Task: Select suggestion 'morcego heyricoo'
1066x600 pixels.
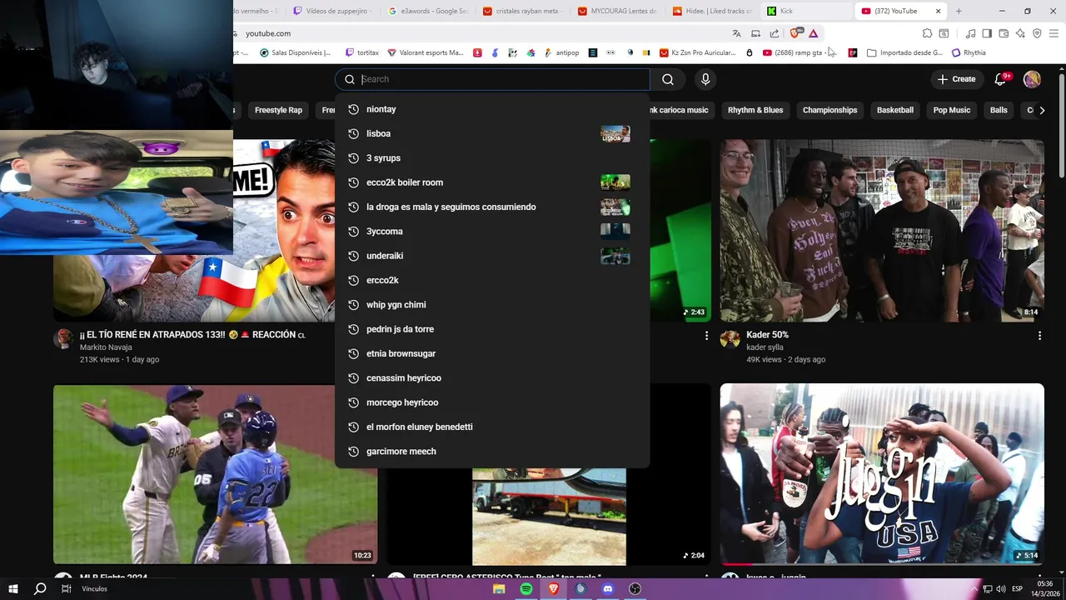Action: [492, 402]
